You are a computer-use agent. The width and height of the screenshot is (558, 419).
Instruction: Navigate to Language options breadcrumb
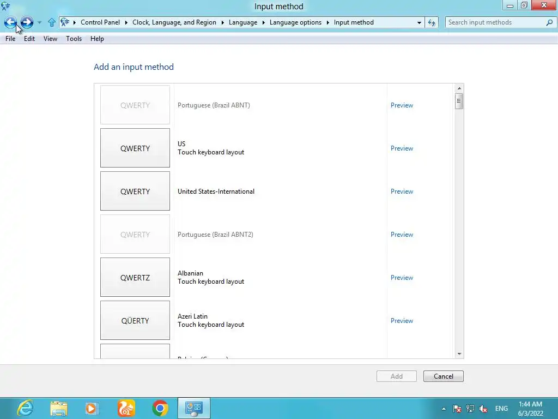(x=295, y=22)
